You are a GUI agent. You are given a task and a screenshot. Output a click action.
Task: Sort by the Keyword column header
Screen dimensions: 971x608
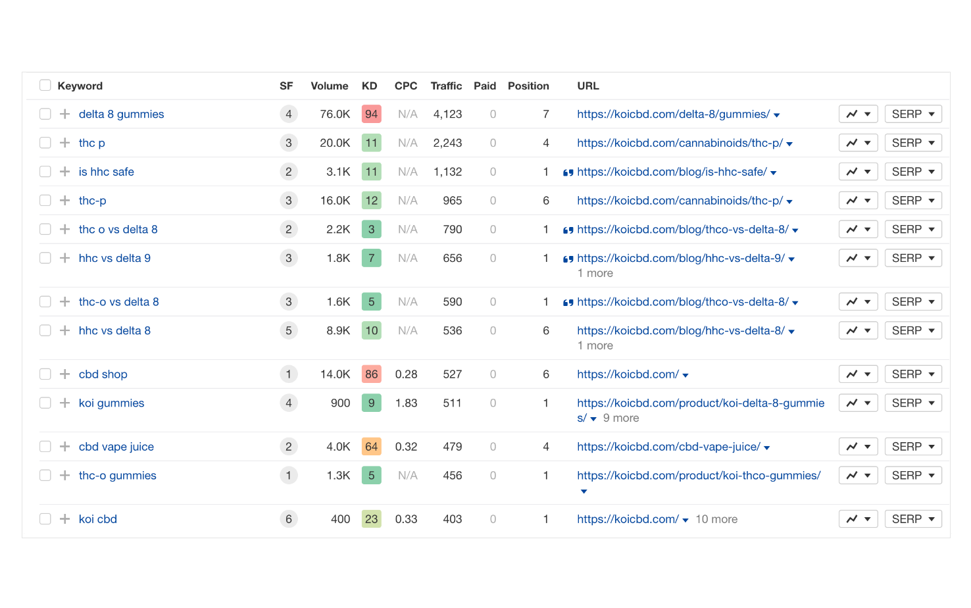[x=80, y=86]
